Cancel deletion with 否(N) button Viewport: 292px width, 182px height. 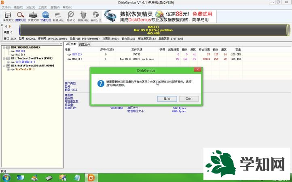pos(189,99)
